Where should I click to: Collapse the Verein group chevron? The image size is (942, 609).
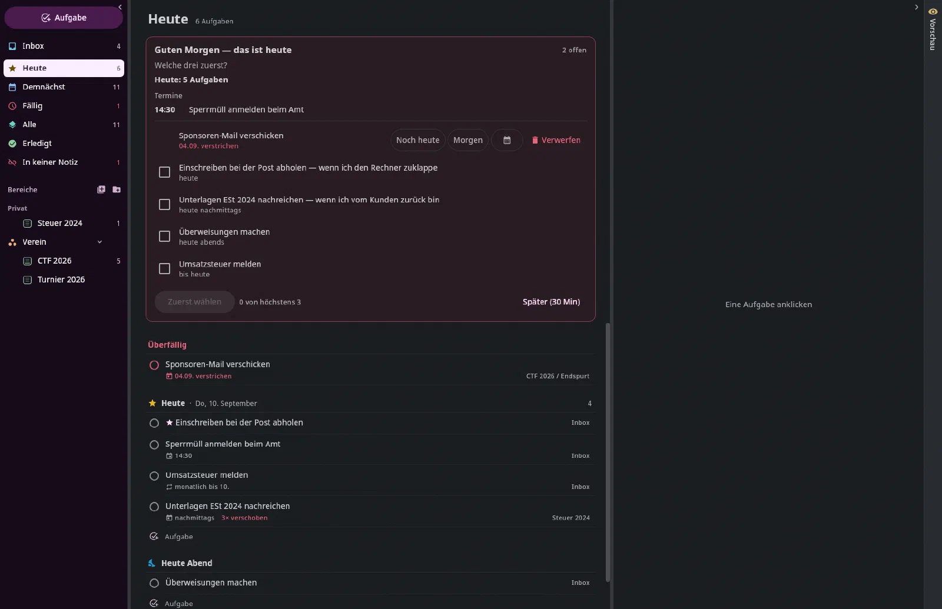99,242
